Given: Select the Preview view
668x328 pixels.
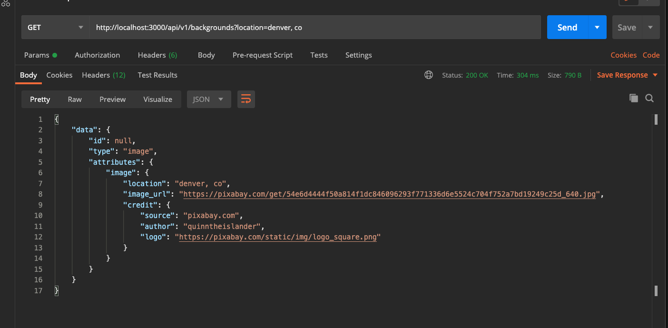Looking at the screenshot, I should 112,99.
